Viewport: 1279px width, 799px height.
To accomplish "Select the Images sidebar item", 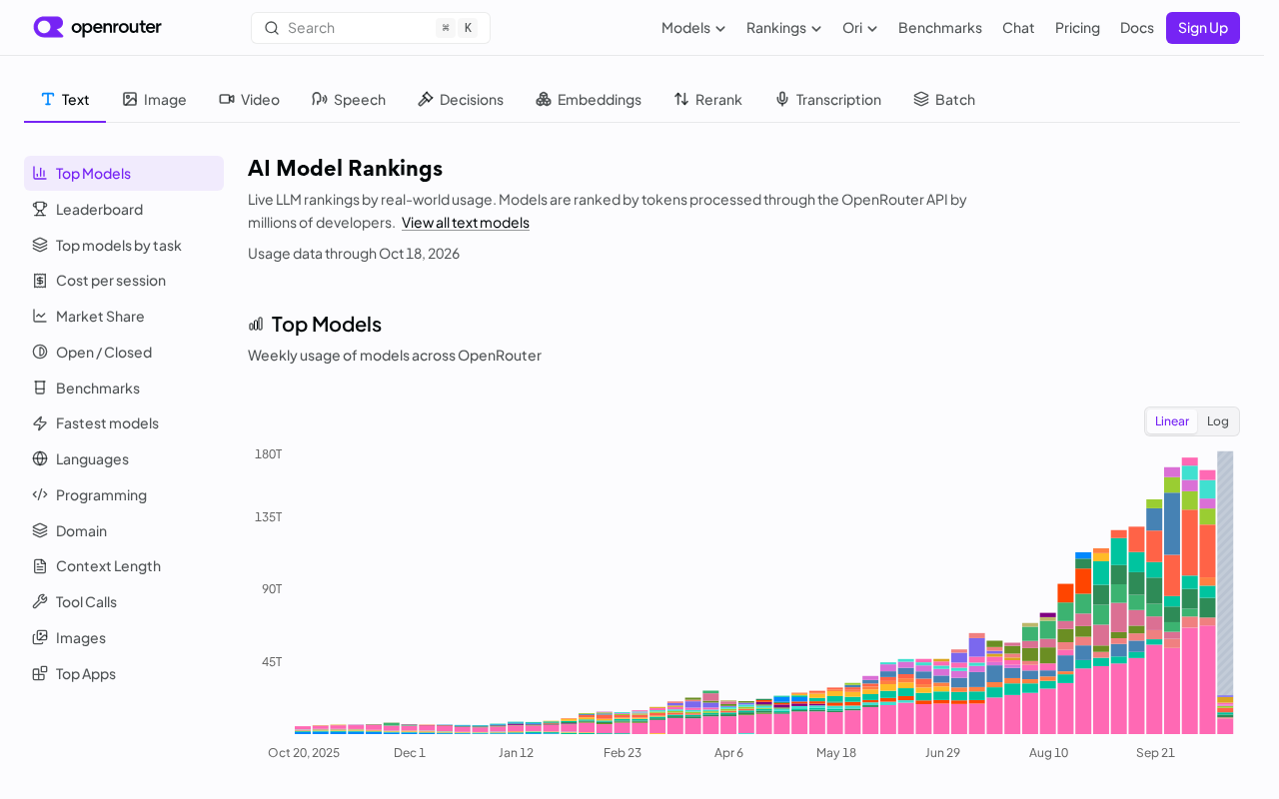I will coord(124,637).
